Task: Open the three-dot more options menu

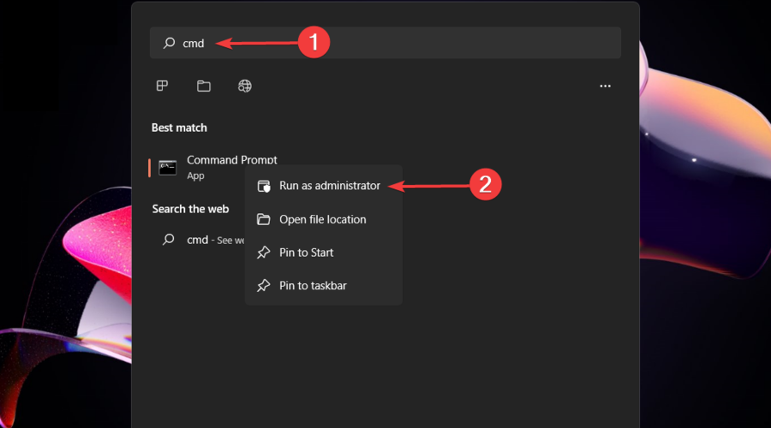Action: (605, 86)
